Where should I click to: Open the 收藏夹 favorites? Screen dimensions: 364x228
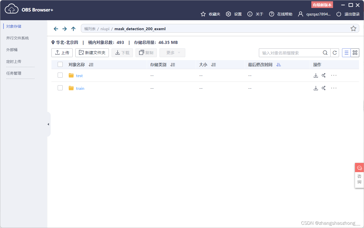point(210,14)
